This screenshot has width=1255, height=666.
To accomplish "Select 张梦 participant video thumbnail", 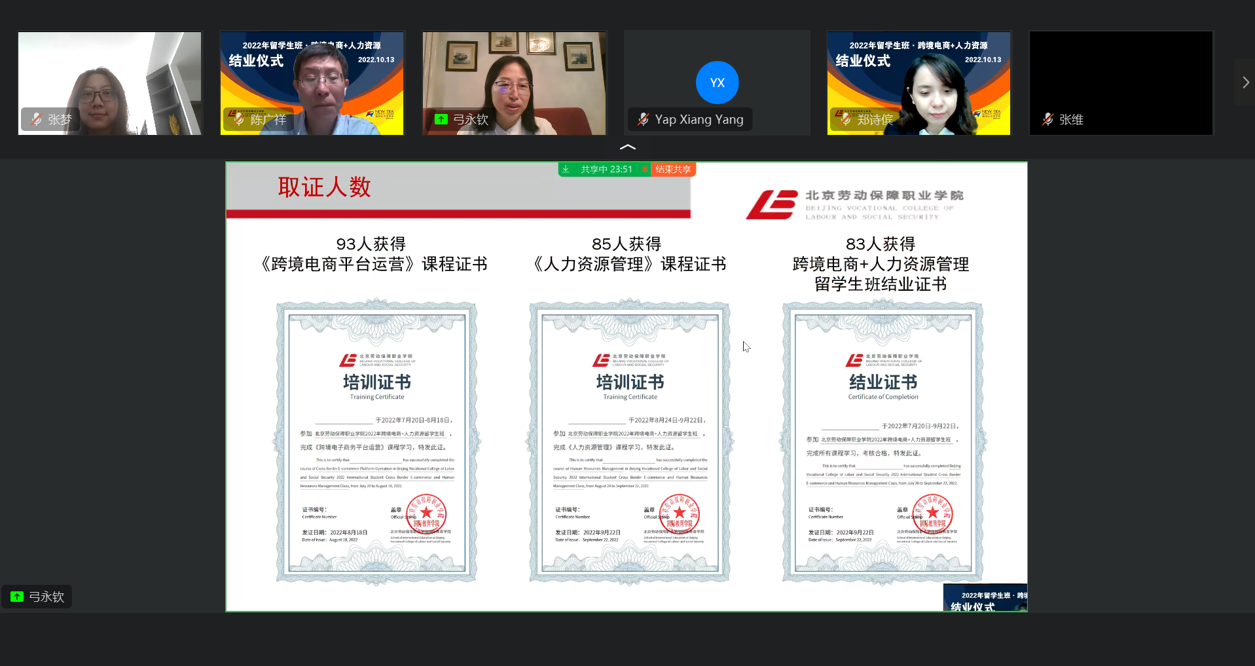I will tap(110, 83).
